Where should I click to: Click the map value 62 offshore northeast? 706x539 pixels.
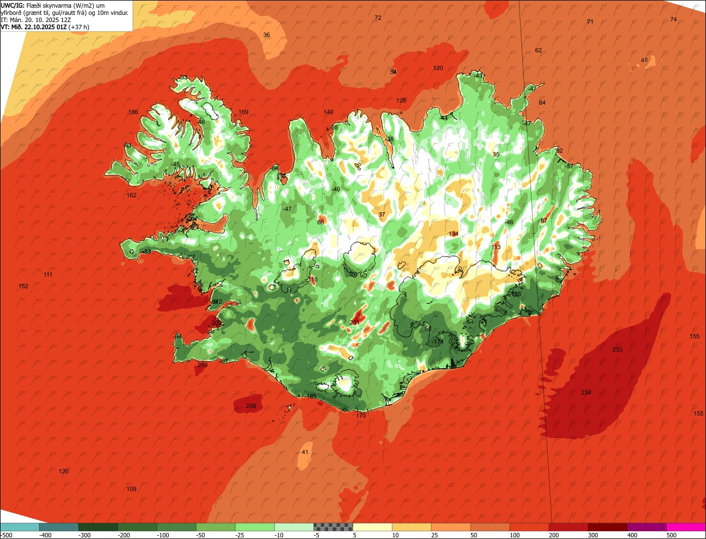coord(538,51)
